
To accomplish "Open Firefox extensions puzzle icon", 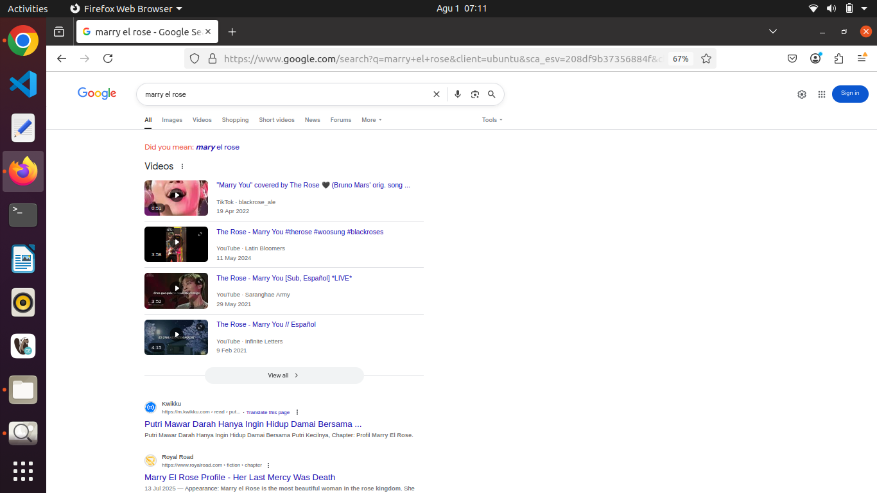I will [x=838, y=58].
